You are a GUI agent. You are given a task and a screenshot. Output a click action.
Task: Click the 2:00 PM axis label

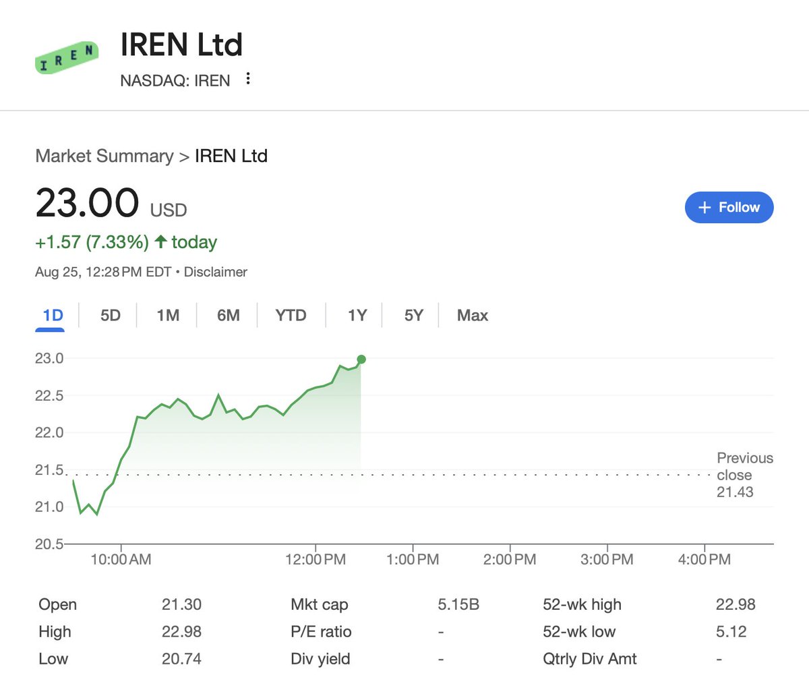(x=510, y=559)
